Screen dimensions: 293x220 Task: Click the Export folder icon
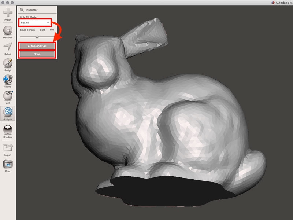point(8,147)
